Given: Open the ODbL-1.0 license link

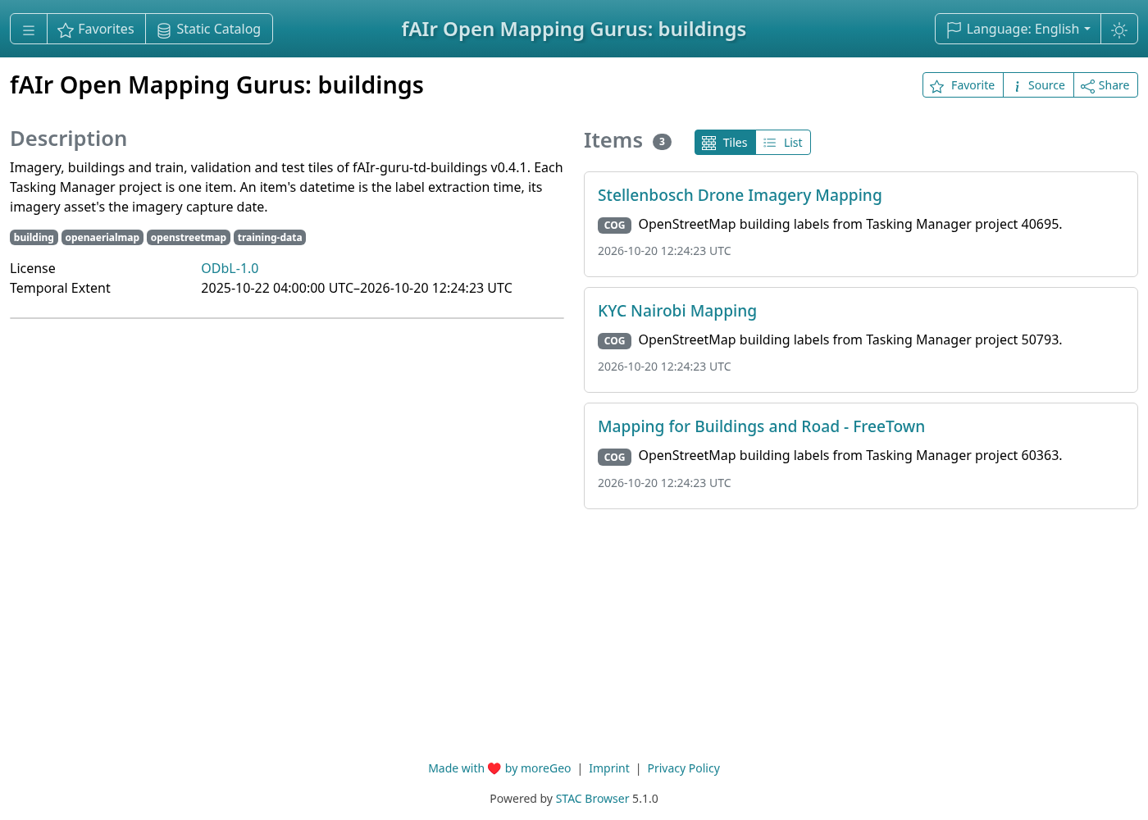Looking at the screenshot, I should 230,268.
